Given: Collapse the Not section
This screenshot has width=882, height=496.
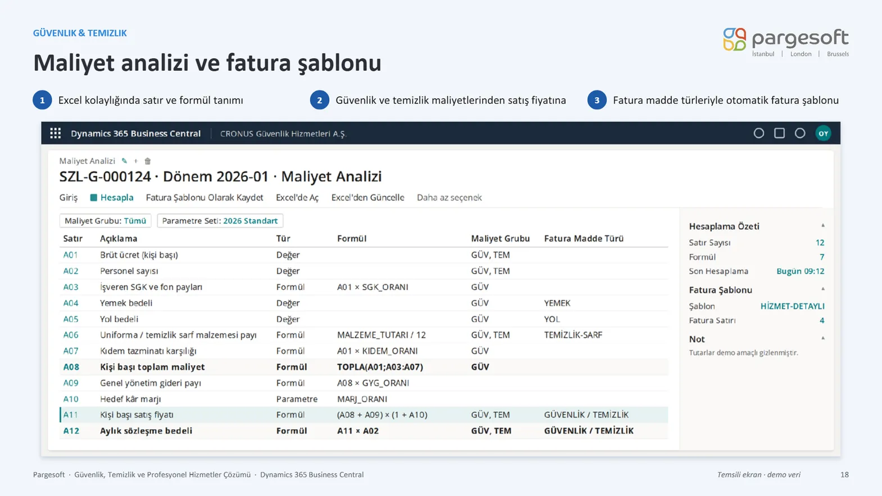Looking at the screenshot, I should point(823,339).
